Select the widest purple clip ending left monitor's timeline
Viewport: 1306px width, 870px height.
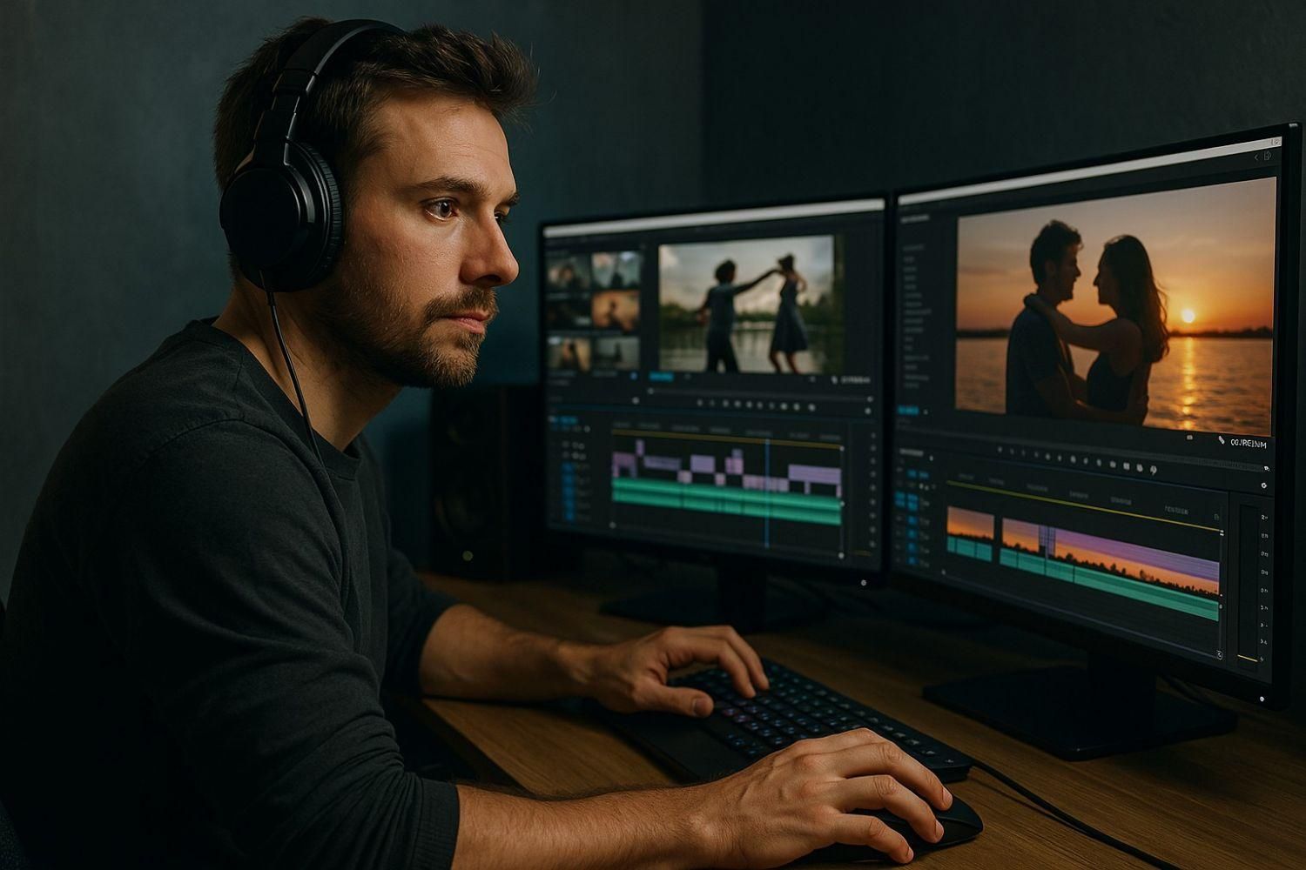coord(815,475)
